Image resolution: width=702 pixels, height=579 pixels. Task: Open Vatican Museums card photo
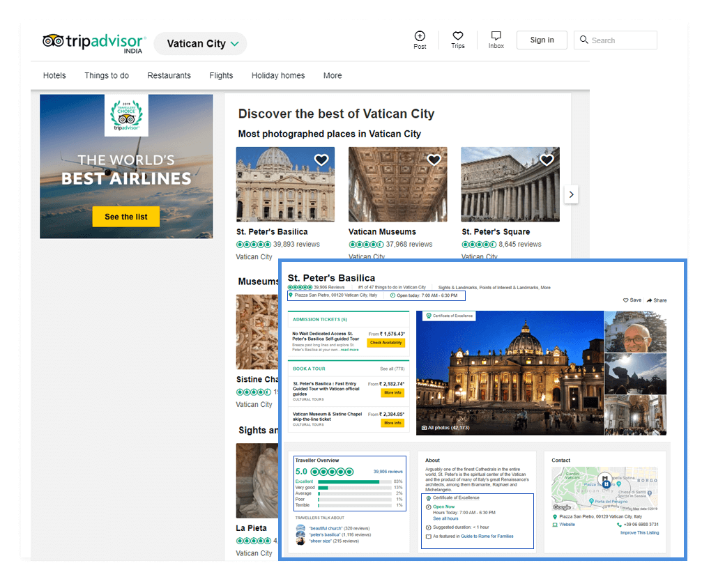(397, 185)
